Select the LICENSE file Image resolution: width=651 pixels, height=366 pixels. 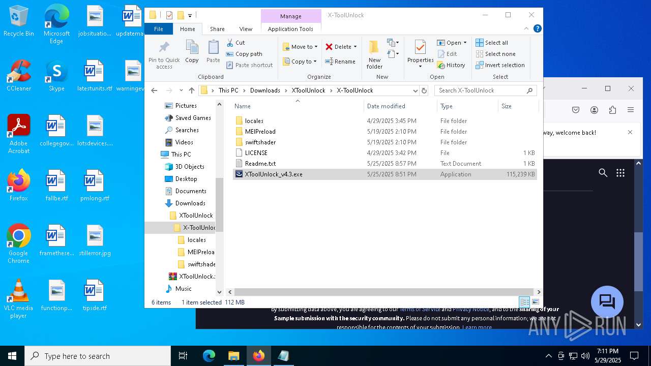click(x=385, y=153)
